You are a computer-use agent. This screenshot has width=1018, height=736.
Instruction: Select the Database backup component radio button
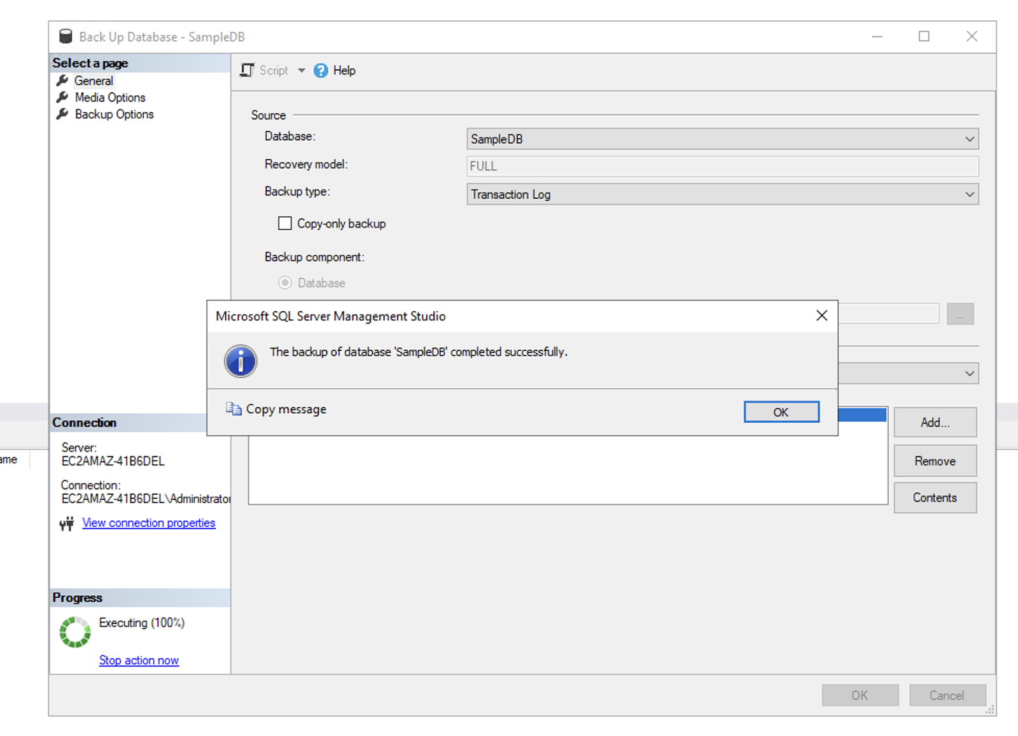pyautogui.click(x=284, y=283)
